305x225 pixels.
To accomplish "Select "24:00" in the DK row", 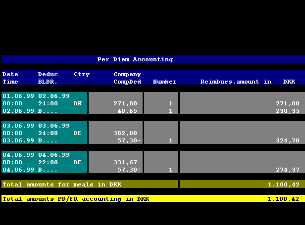I will (48, 103).
